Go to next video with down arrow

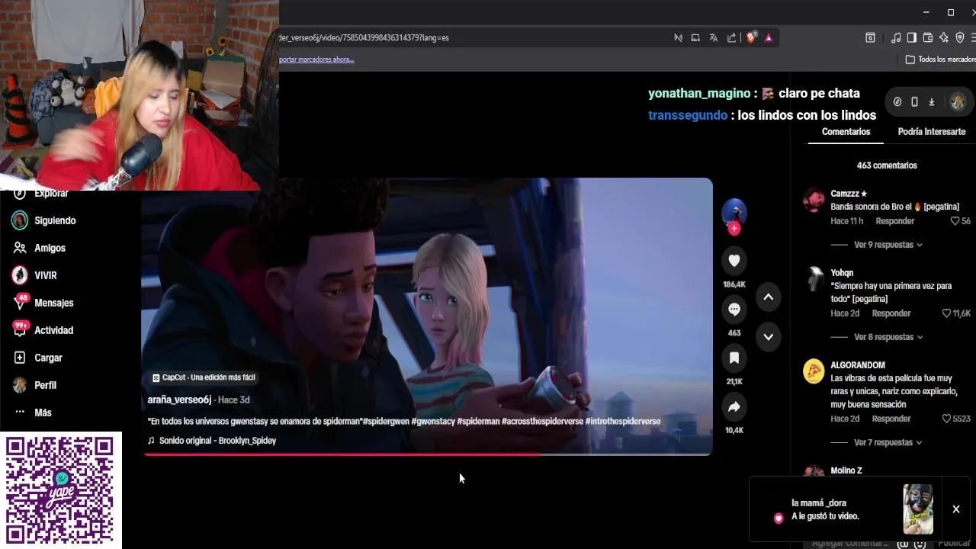coord(769,336)
